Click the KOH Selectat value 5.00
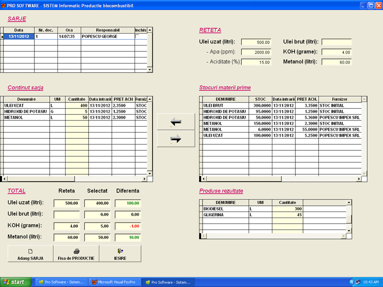This screenshot has height=287, width=383. 97,226
